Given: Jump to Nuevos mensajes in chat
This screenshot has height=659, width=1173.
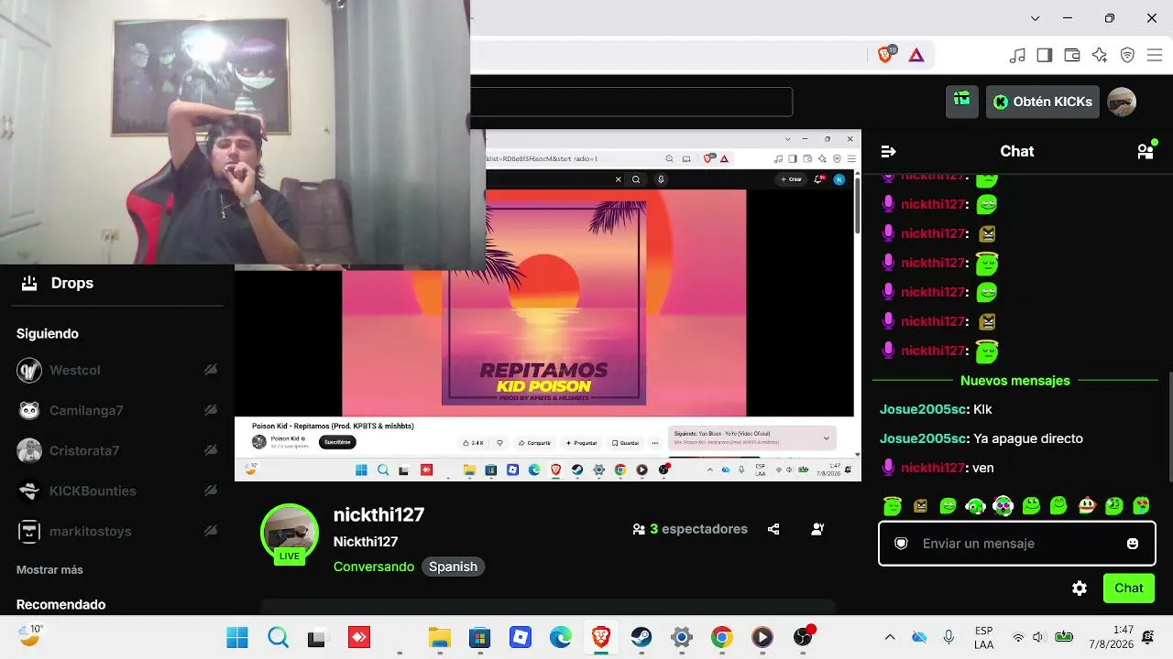Looking at the screenshot, I should [1015, 380].
